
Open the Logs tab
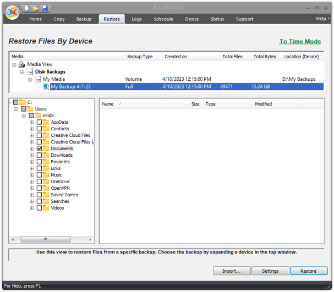pyautogui.click(x=136, y=19)
